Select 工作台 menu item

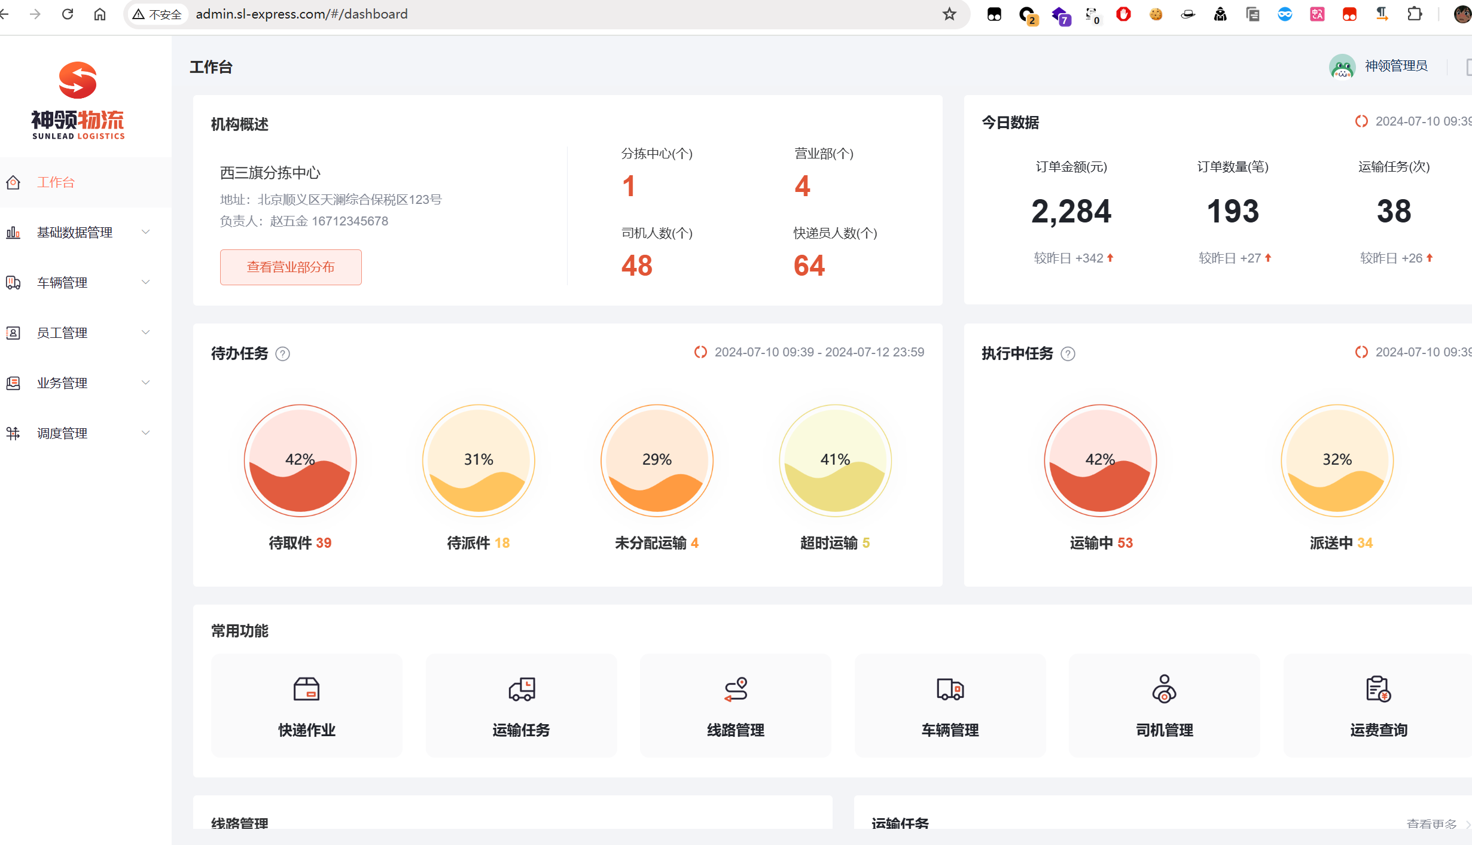click(x=86, y=182)
